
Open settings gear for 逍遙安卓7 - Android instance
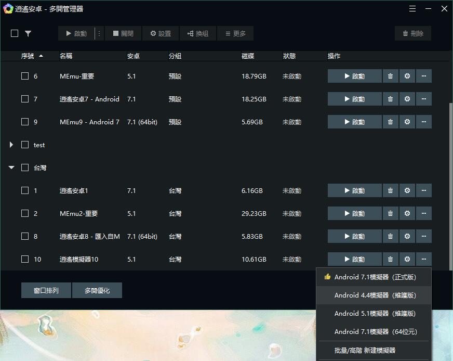coord(407,99)
